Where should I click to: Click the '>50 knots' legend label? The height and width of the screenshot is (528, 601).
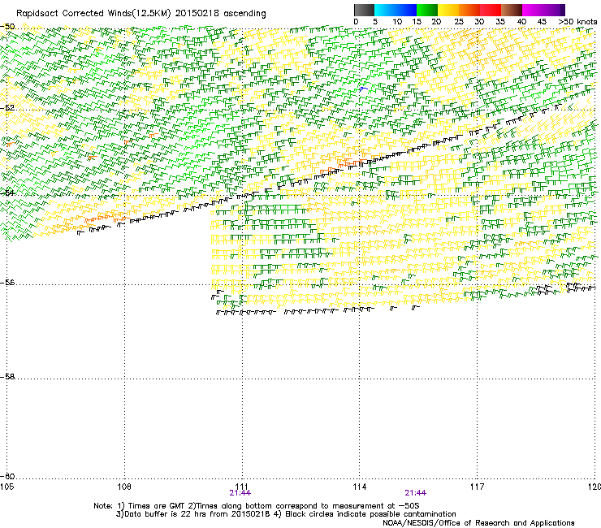[577, 22]
